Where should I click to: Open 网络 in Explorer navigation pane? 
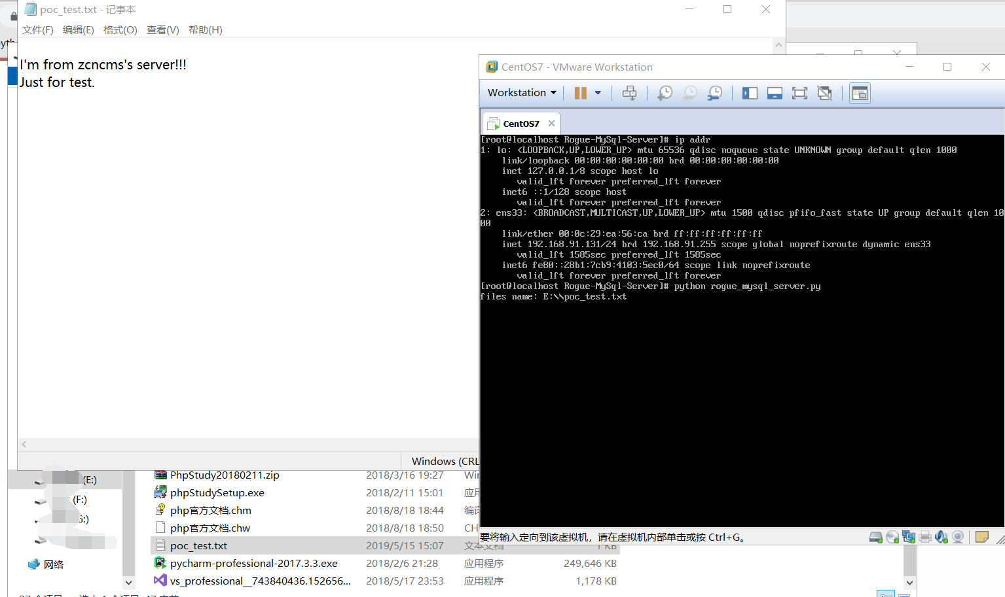pyautogui.click(x=54, y=564)
